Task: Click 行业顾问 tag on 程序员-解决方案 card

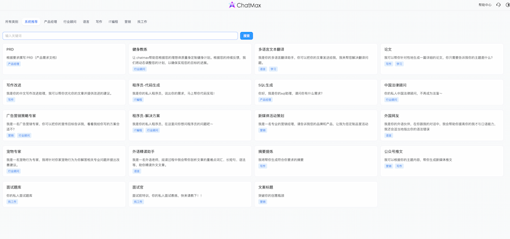Action: tap(153, 130)
